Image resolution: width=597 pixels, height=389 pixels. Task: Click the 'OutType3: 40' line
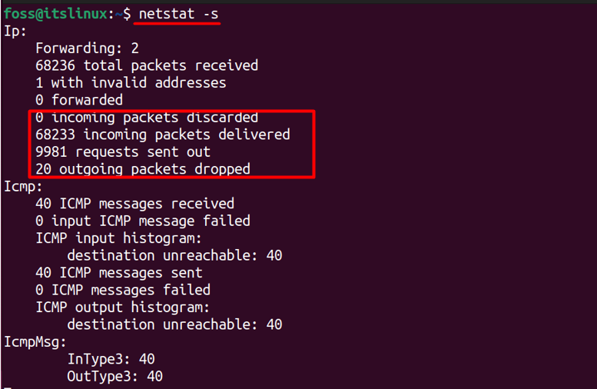[114, 376]
